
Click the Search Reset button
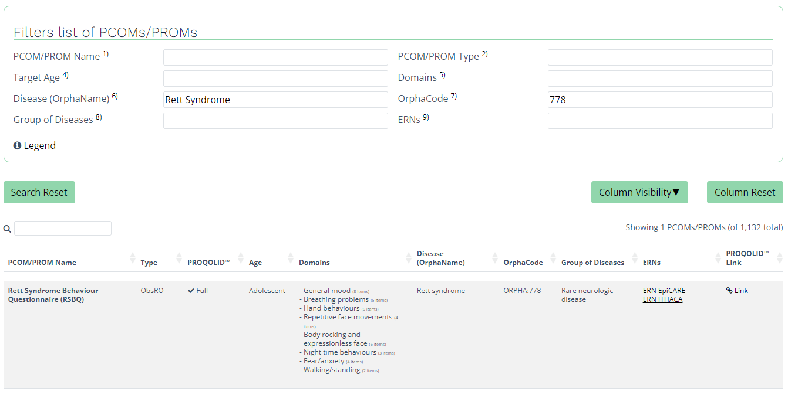point(39,192)
